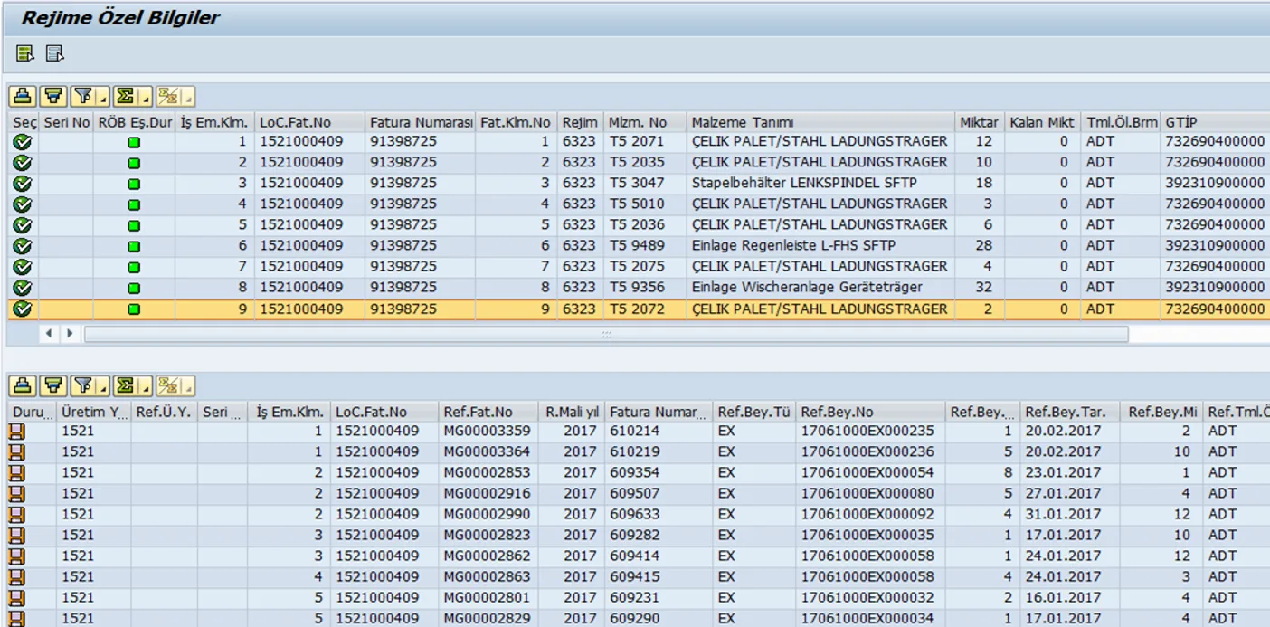Screen dimensions: 1270x627
Task: Click the green list icon below the title
Action: tap(25, 54)
